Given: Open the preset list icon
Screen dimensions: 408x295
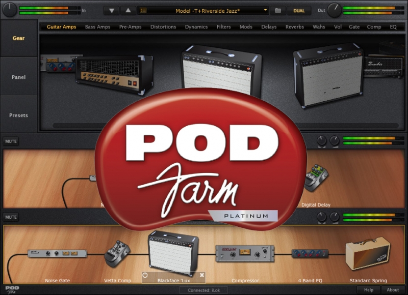Looking at the screenshot, I should tap(143, 10).
